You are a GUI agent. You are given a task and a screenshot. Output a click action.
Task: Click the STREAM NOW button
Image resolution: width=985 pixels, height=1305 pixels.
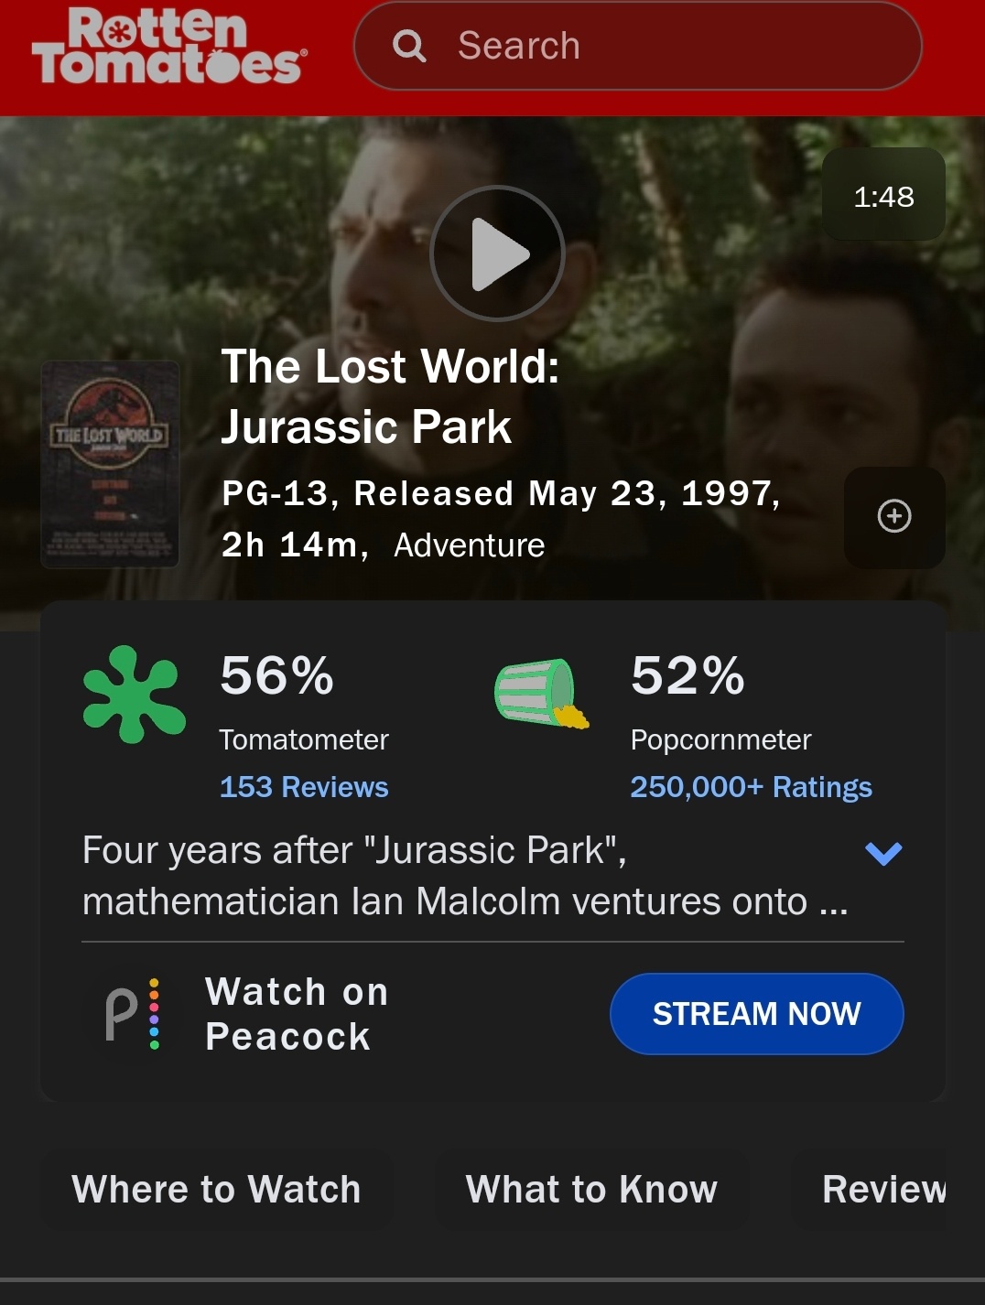pyautogui.click(x=757, y=1014)
